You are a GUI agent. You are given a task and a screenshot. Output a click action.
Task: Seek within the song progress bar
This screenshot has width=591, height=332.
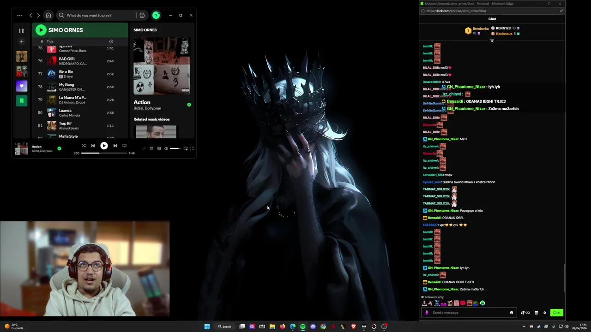point(104,153)
